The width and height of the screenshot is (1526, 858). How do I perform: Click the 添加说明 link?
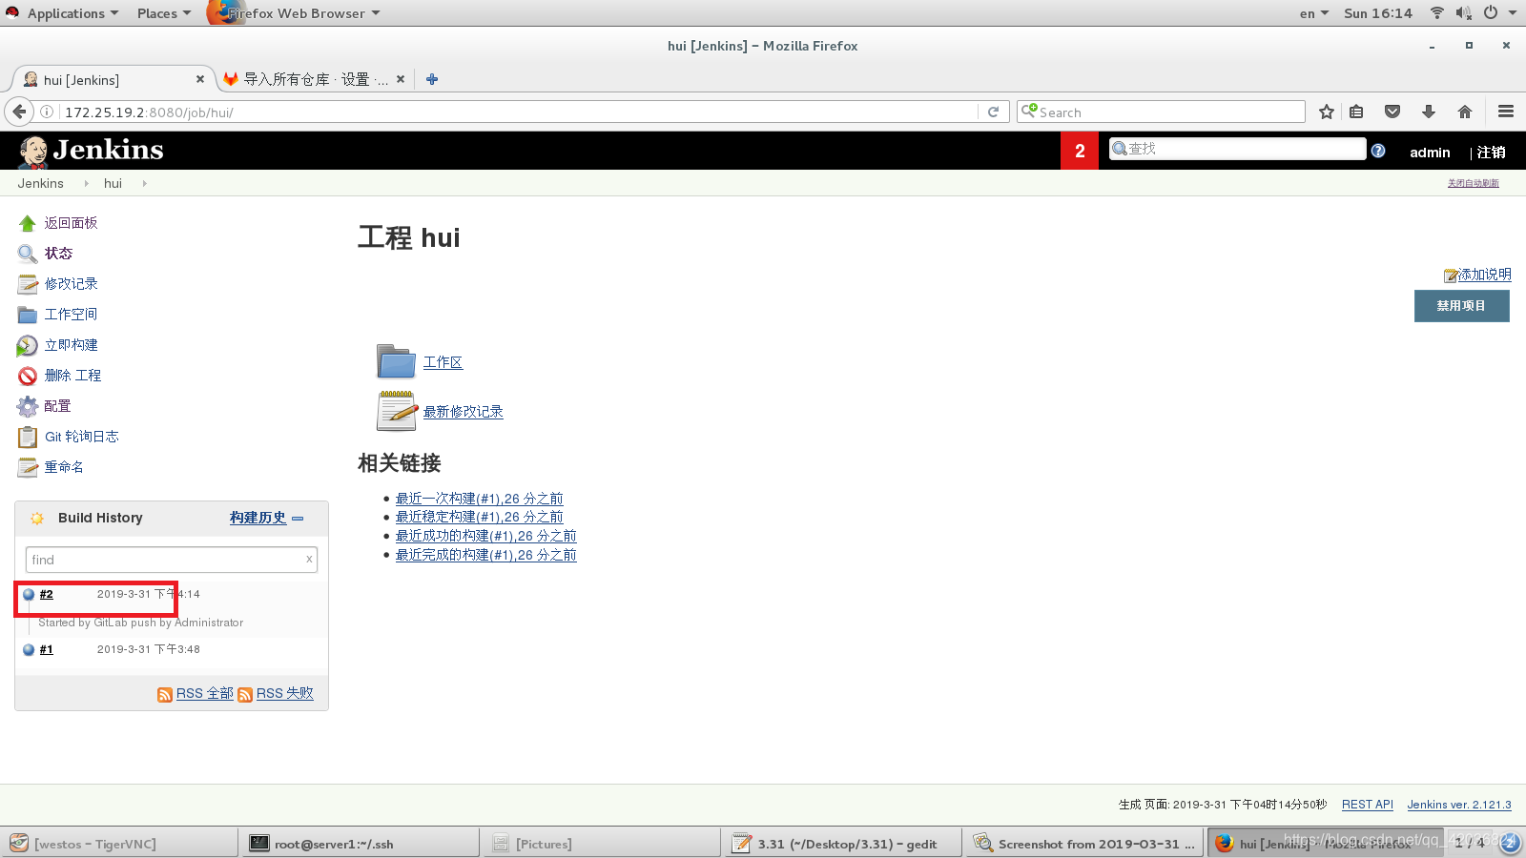point(1484,275)
